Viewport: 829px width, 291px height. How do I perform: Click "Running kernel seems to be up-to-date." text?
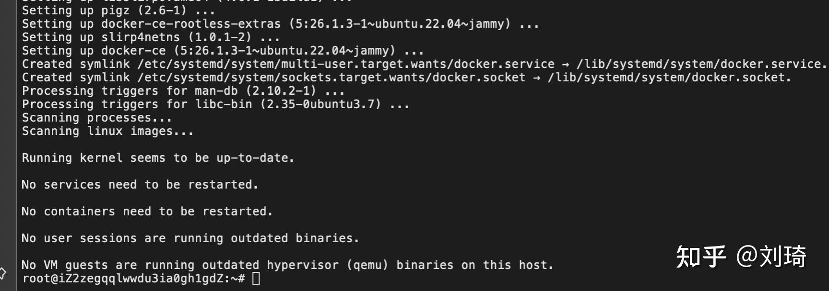[158, 158]
